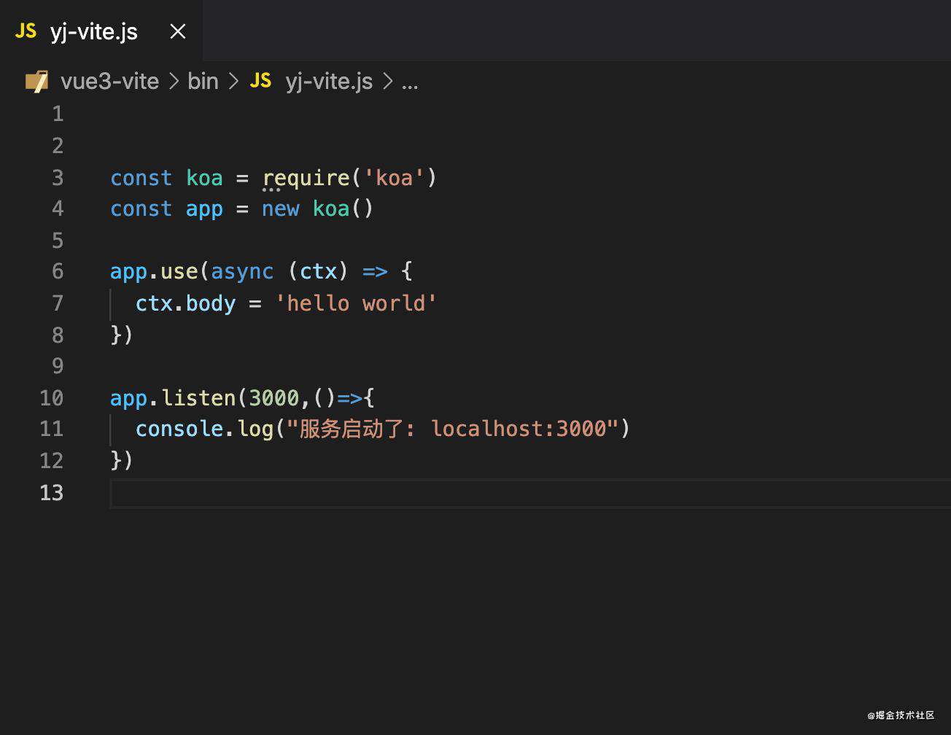Image resolution: width=951 pixels, height=735 pixels.
Task: Click the log method on line 11
Action: point(255,429)
